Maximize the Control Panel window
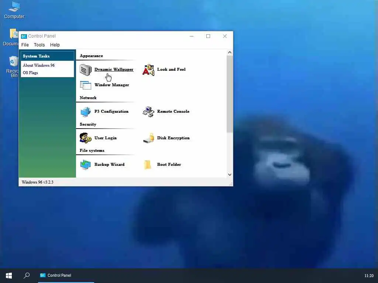Screen dimensions: 378x283 click(x=208, y=36)
